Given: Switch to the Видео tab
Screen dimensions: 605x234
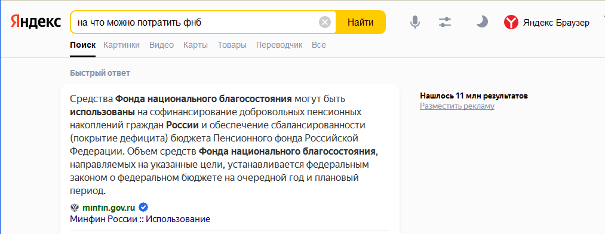Looking at the screenshot, I should (x=162, y=45).
